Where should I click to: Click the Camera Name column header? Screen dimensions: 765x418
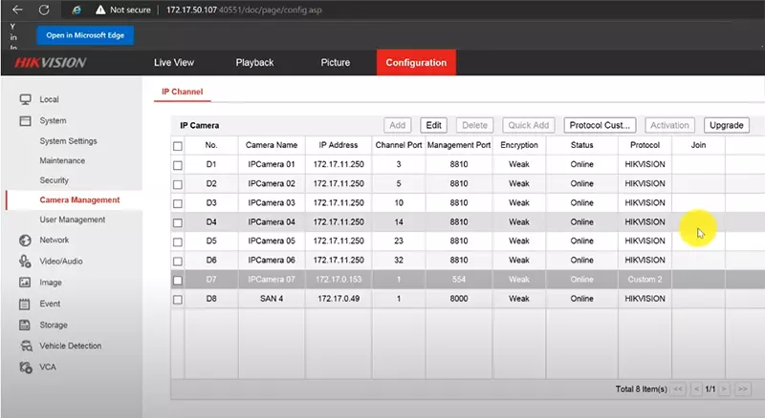pyautogui.click(x=272, y=145)
